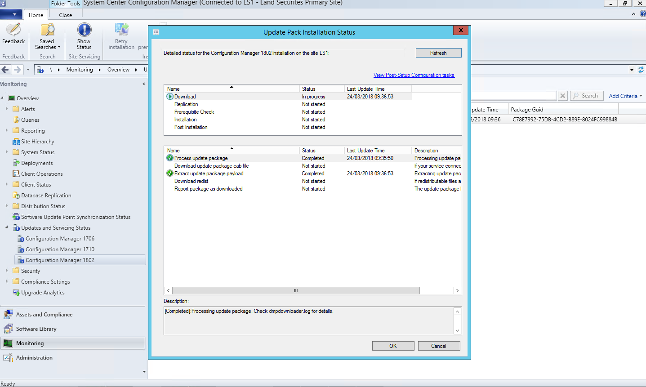Expand the Client Status tree node
This screenshot has width=646, height=387.
(7, 184)
